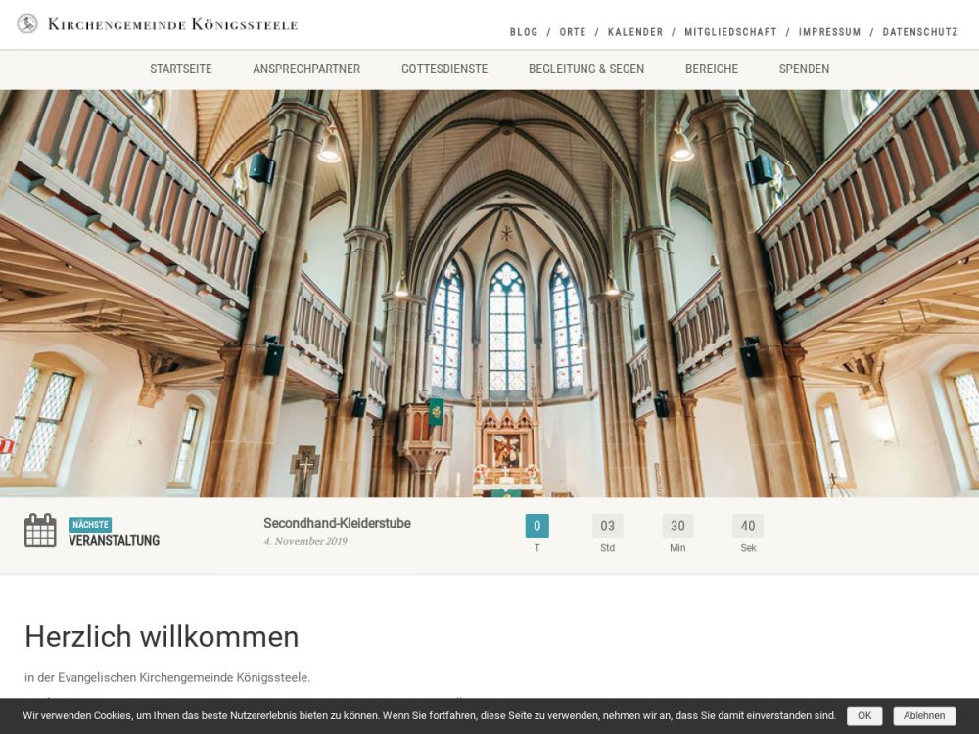The width and height of the screenshot is (979, 734).
Task: Click the church logo emblem icon
Action: click(27, 23)
